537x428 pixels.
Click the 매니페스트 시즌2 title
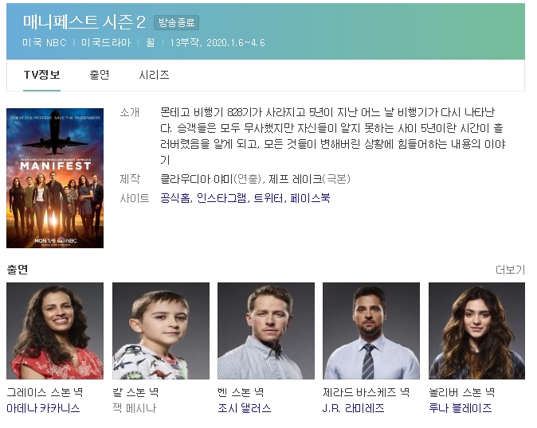click(84, 22)
